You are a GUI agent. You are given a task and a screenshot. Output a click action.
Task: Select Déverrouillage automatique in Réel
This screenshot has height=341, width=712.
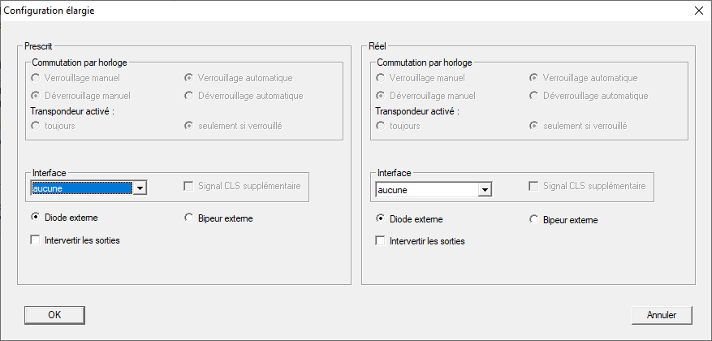click(534, 96)
